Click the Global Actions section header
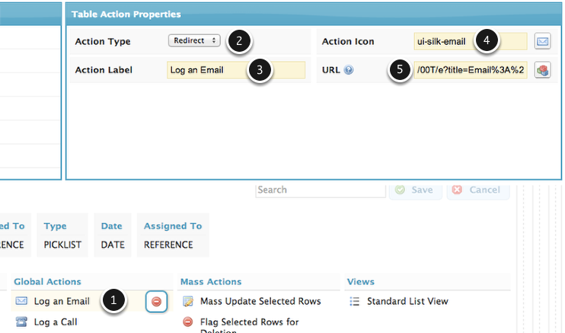565x333 pixels. [x=47, y=282]
